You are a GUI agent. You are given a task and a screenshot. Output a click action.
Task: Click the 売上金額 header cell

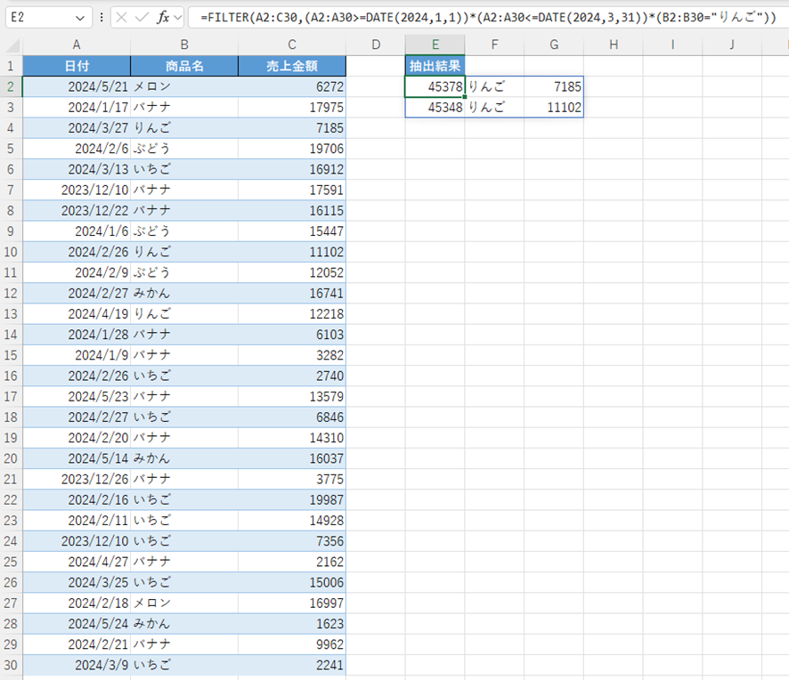click(x=291, y=66)
